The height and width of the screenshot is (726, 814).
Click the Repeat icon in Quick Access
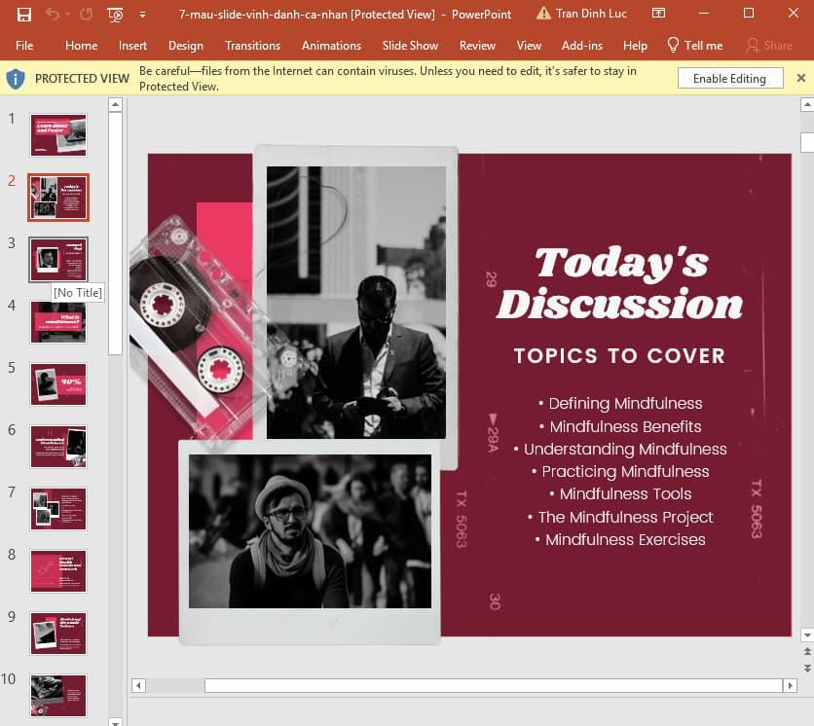pos(86,15)
